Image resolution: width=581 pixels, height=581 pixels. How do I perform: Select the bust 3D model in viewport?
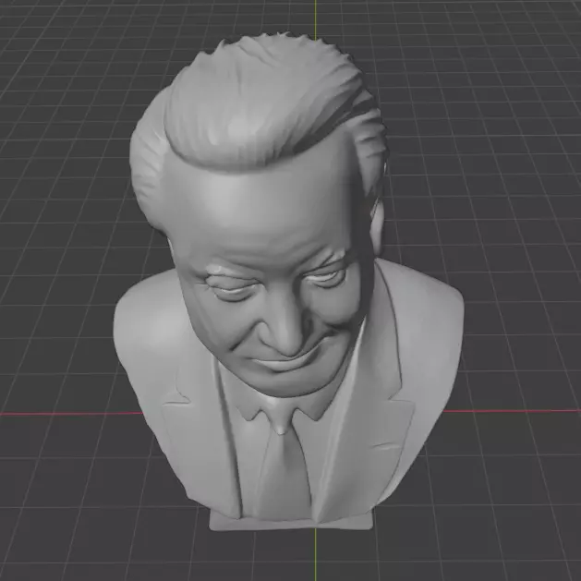click(x=288, y=282)
